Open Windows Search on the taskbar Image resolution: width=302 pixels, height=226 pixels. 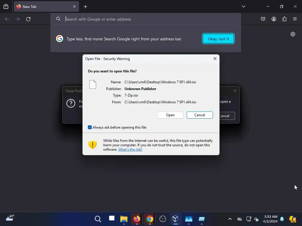point(98,219)
